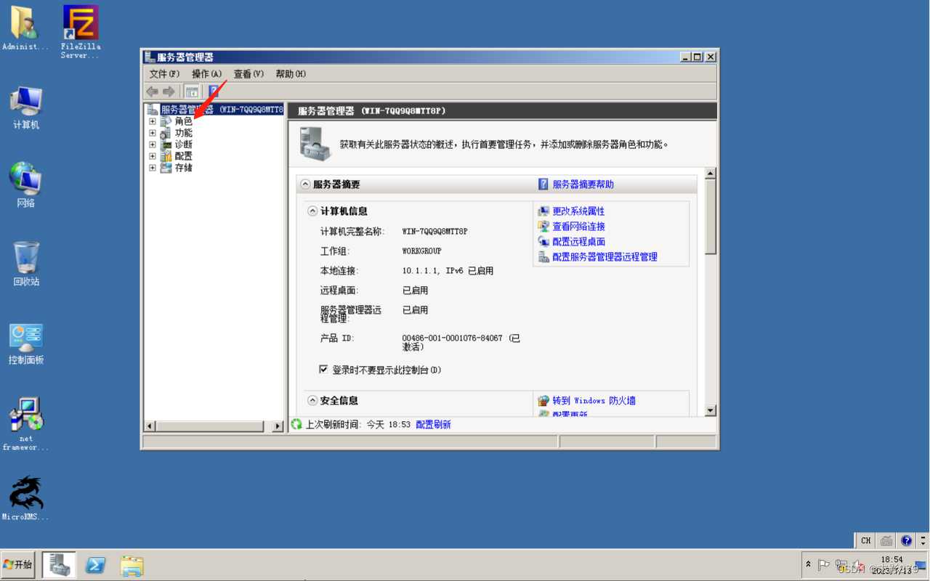
Task: Open help using the blue question mark toolbar icon
Action: [x=214, y=92]
